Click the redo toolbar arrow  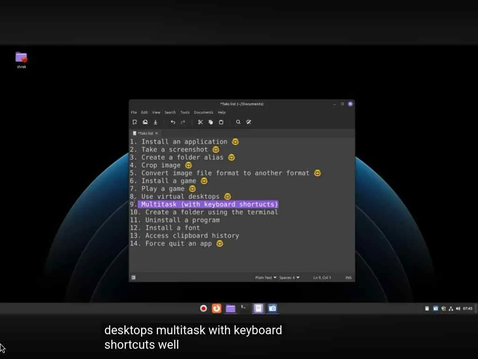pos(183,122)
